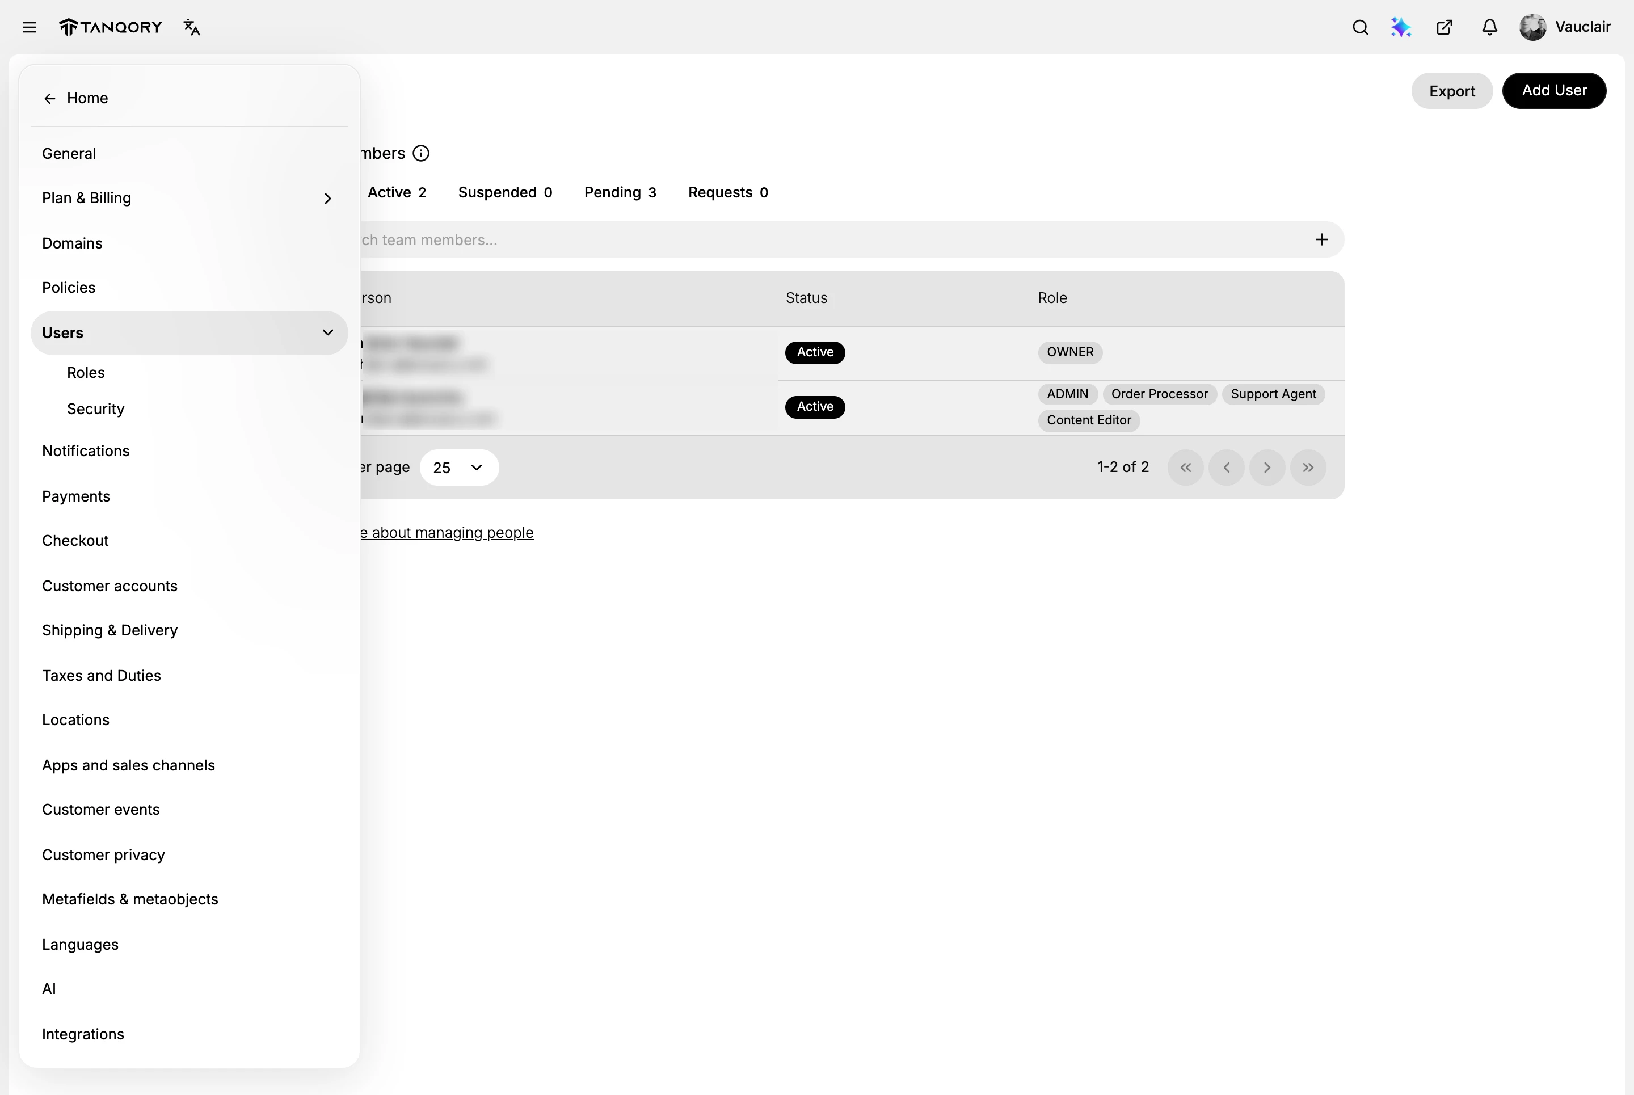
Task: Open storefront with external link icon
Action: [x=1444, y=27]
